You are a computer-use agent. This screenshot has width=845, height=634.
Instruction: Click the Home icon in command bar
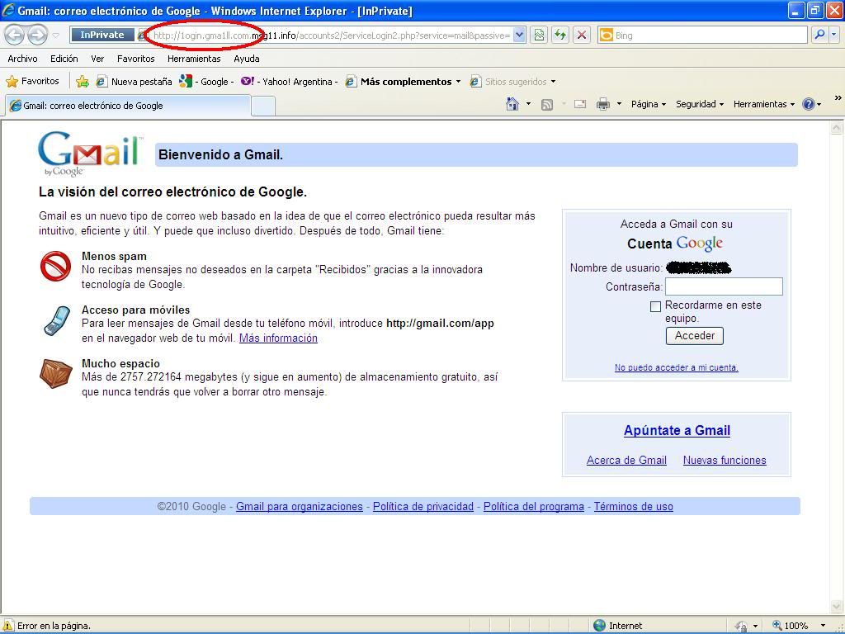[x=512, y=104]
